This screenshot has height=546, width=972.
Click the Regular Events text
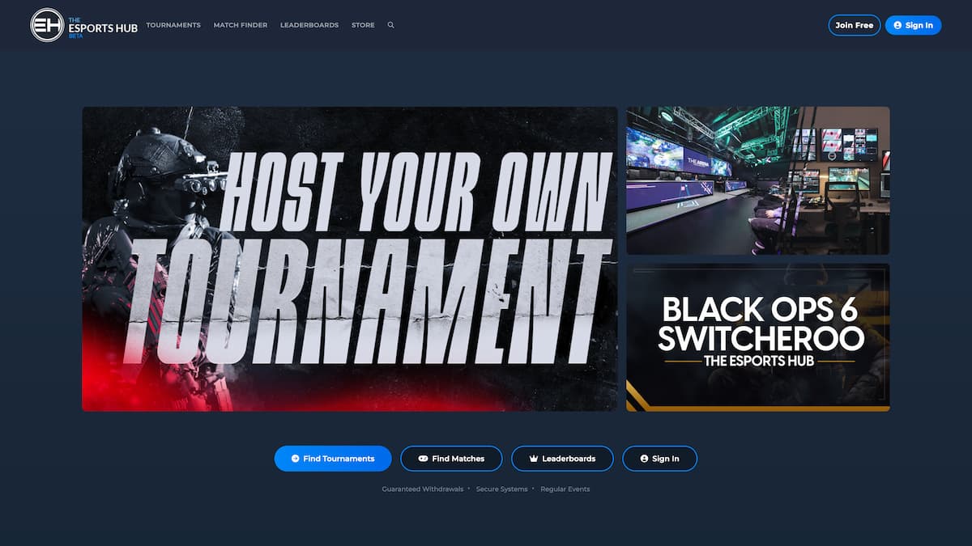[565, 489]
